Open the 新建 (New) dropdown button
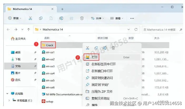This screenshot has width=185, height=109. point(15,18)
